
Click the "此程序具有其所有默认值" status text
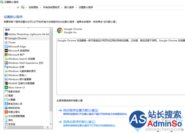point(70,101)
